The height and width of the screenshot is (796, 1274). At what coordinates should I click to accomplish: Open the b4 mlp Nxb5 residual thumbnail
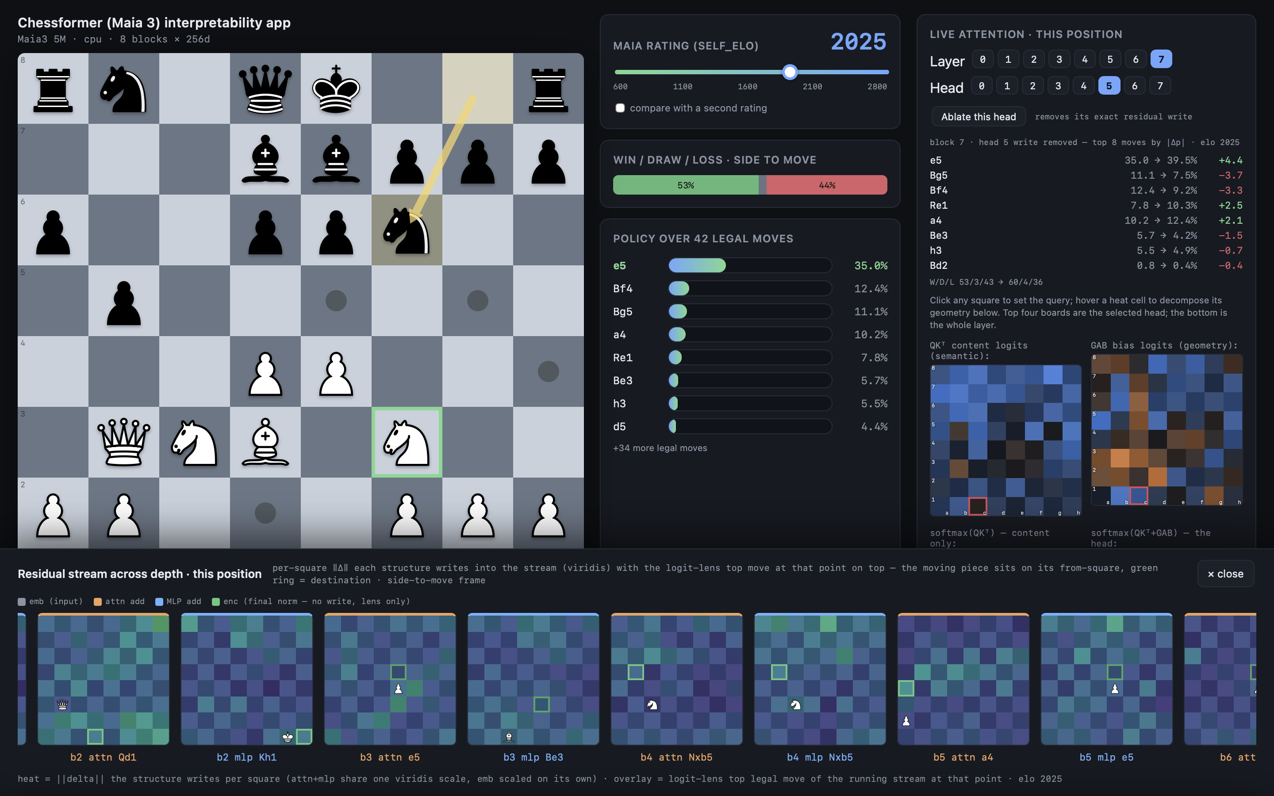(820, 679)
